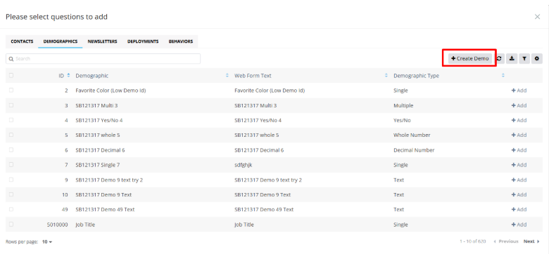Open the Newsletters tab
The height and width of the screenshot is (254, 549).
[x=102, y=41]
